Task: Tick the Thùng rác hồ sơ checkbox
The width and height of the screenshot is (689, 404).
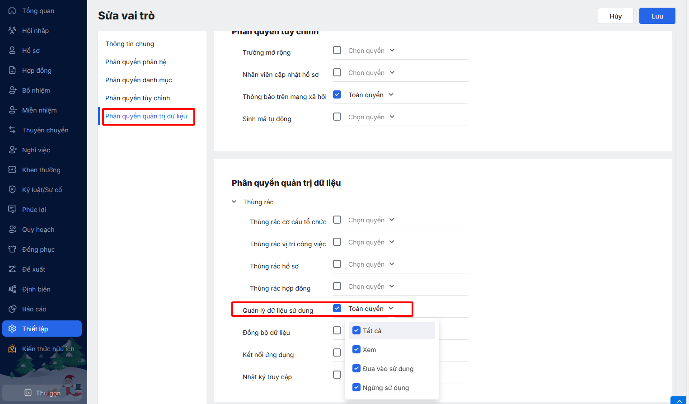Action: click(x=337, y=264)
